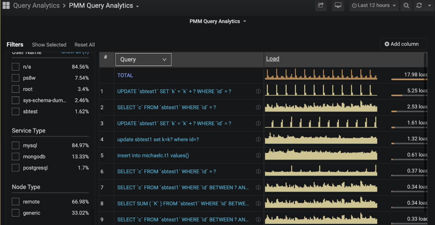Enable the root user name filter
435x225 pixels.
tap(15, 89)
